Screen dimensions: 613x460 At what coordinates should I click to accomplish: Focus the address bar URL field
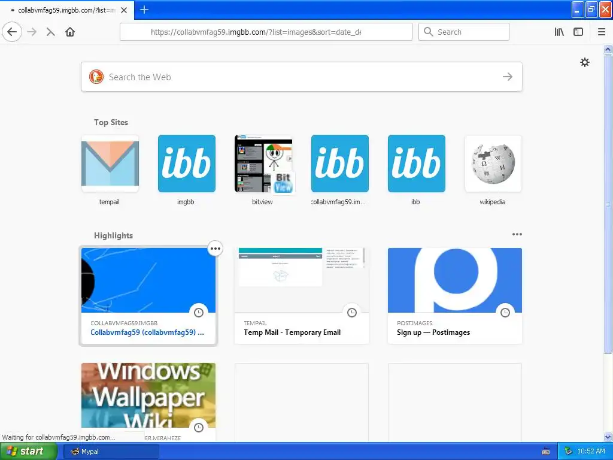tap(266, 32)
